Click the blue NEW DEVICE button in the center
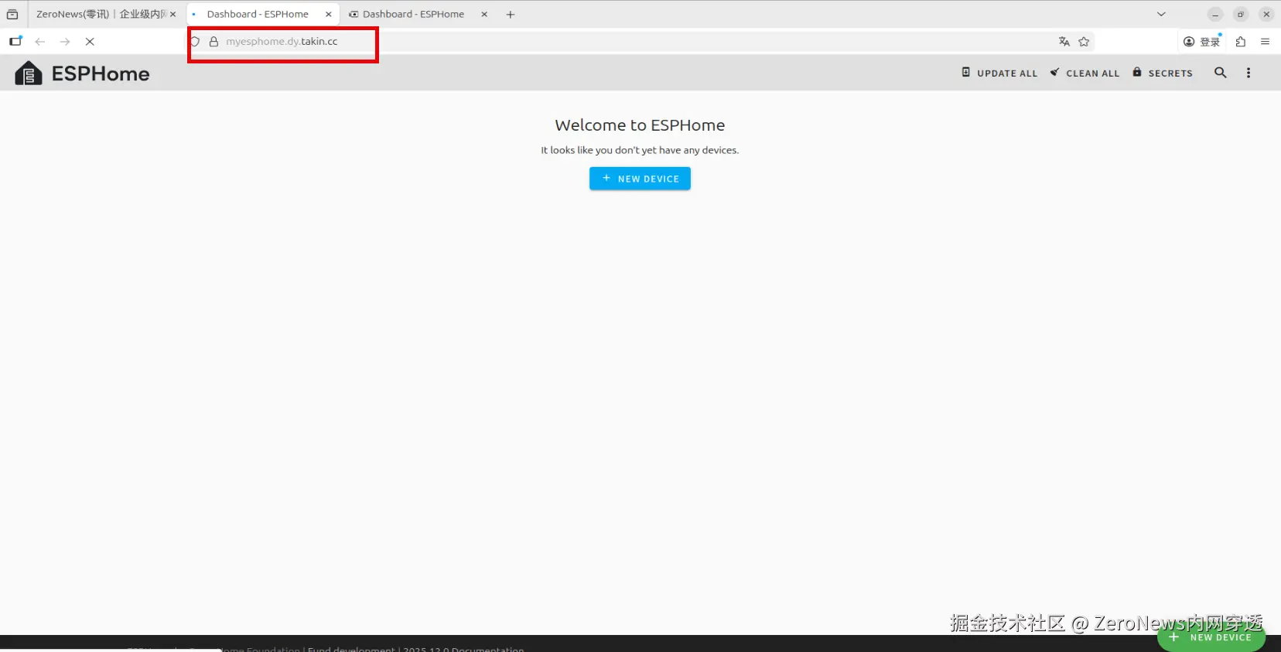 [640, 179]
